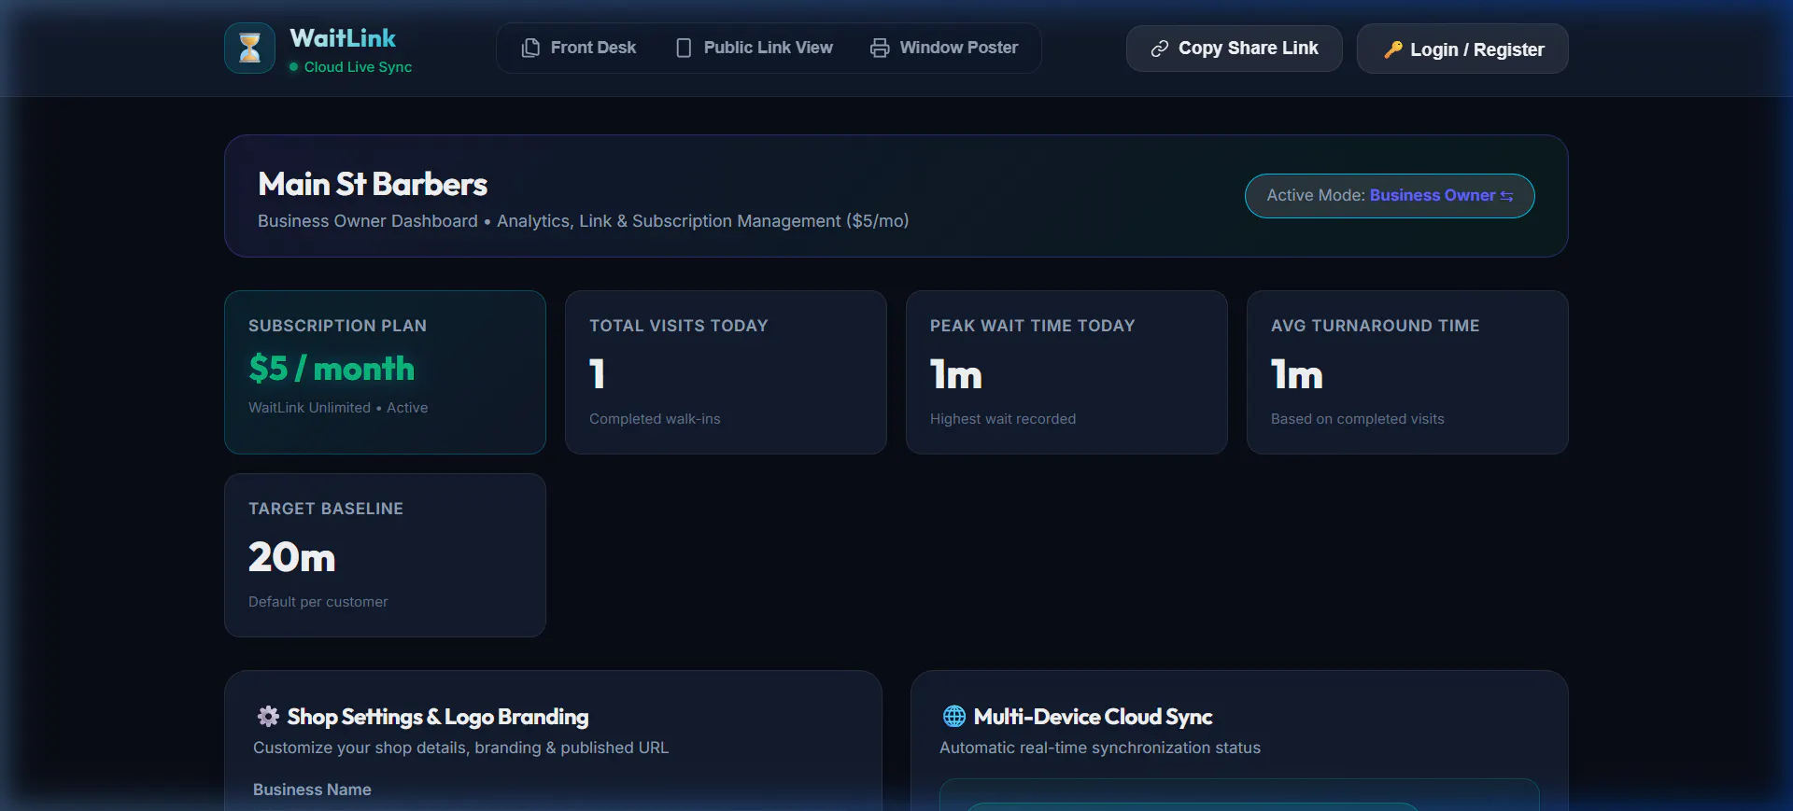Click the Completed walk-ins caption
The image size is (1793, 811).
(655, 419)
